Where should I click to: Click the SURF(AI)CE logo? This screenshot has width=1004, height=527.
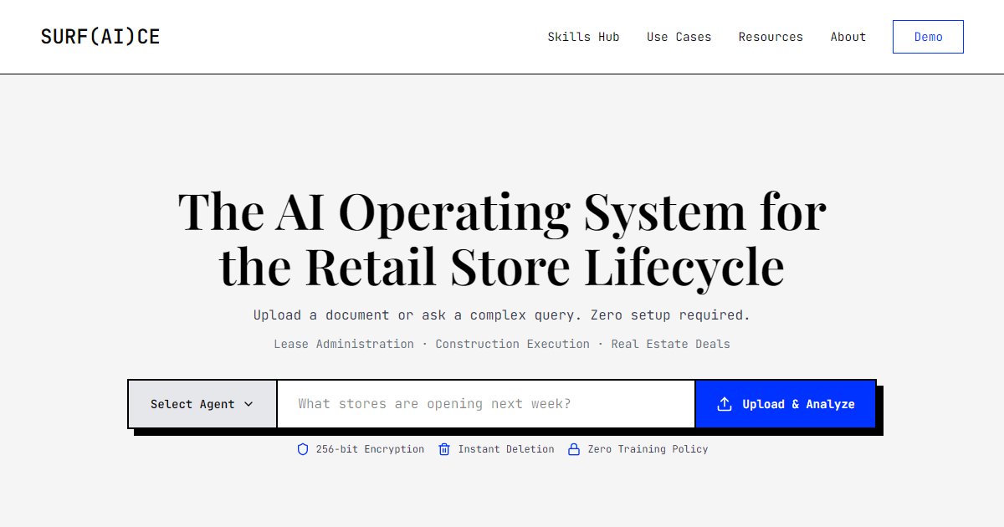click(x=100, y=37)
